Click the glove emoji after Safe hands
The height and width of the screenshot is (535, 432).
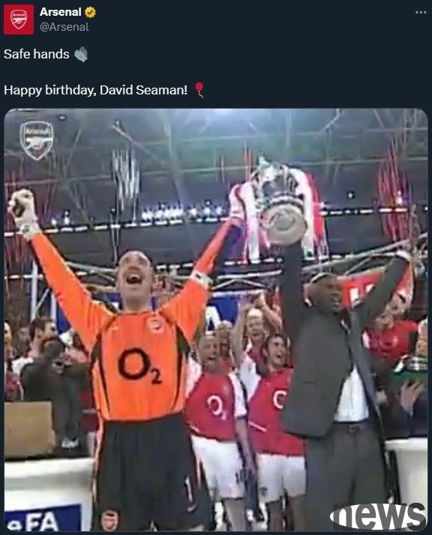81,54
